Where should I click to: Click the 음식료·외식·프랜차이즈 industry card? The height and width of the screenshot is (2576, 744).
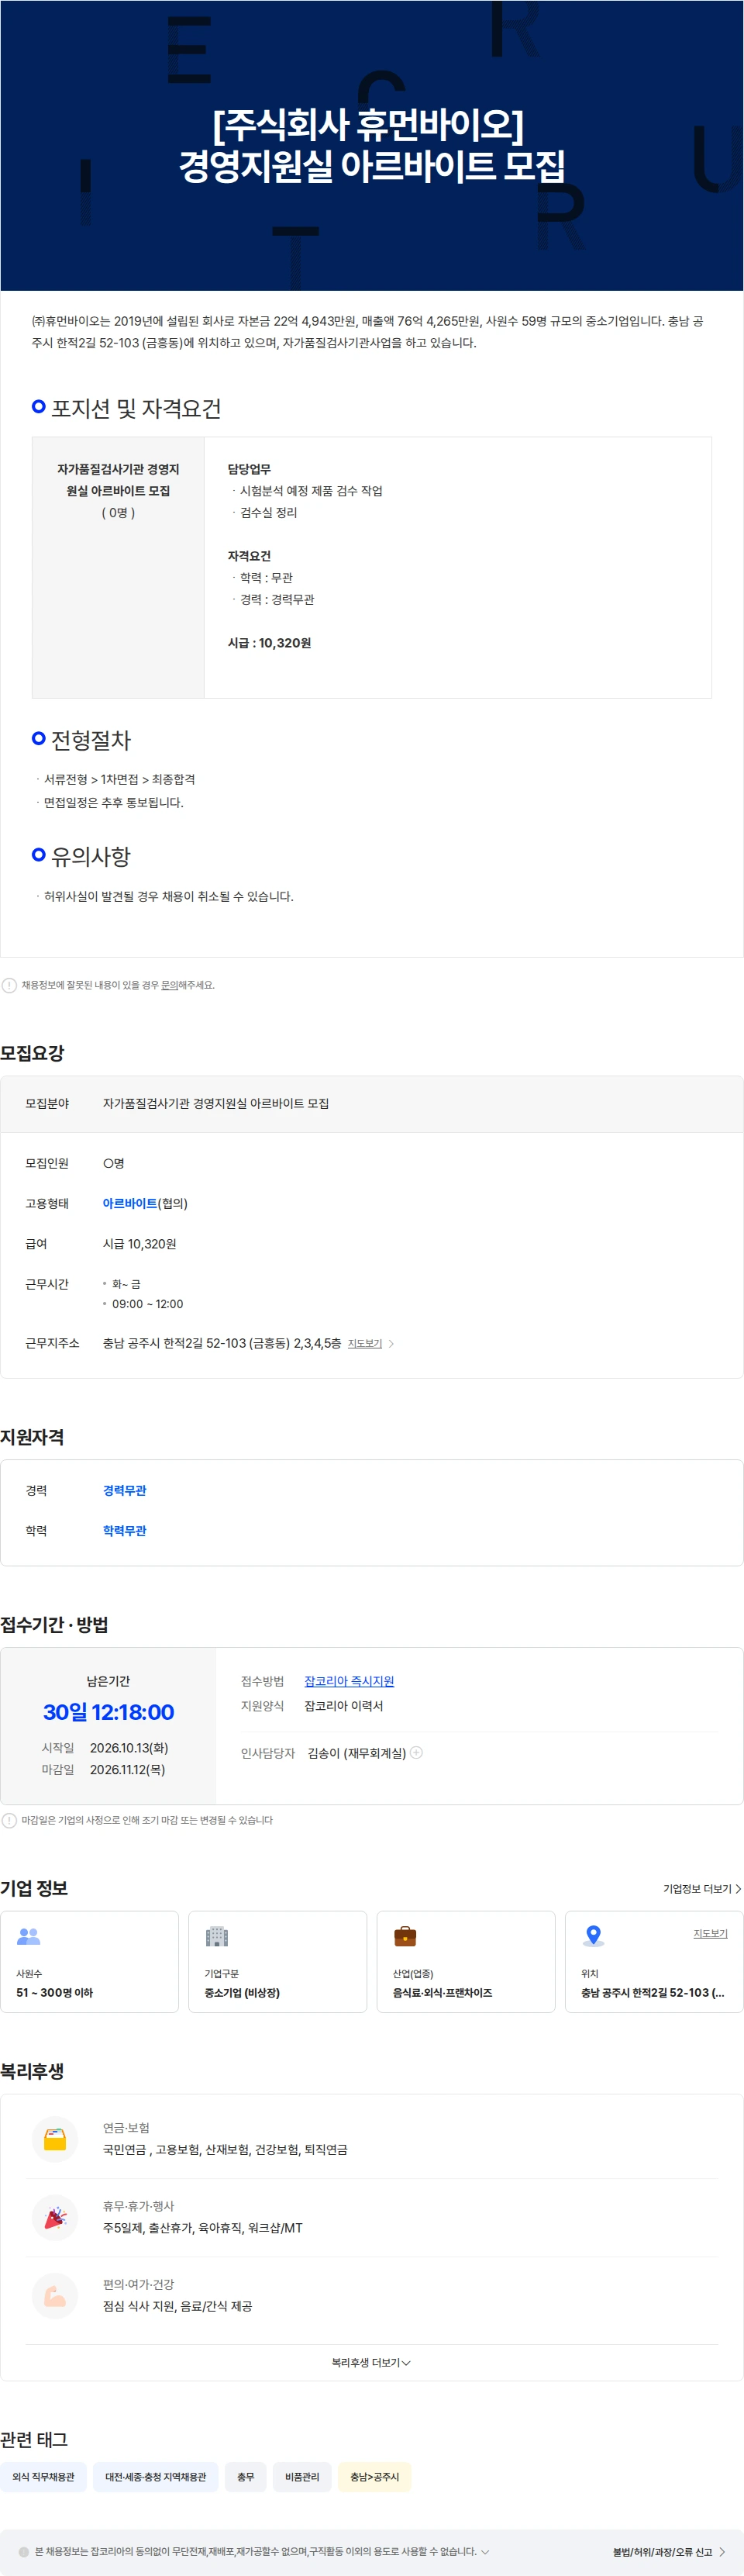[465, 1961]
